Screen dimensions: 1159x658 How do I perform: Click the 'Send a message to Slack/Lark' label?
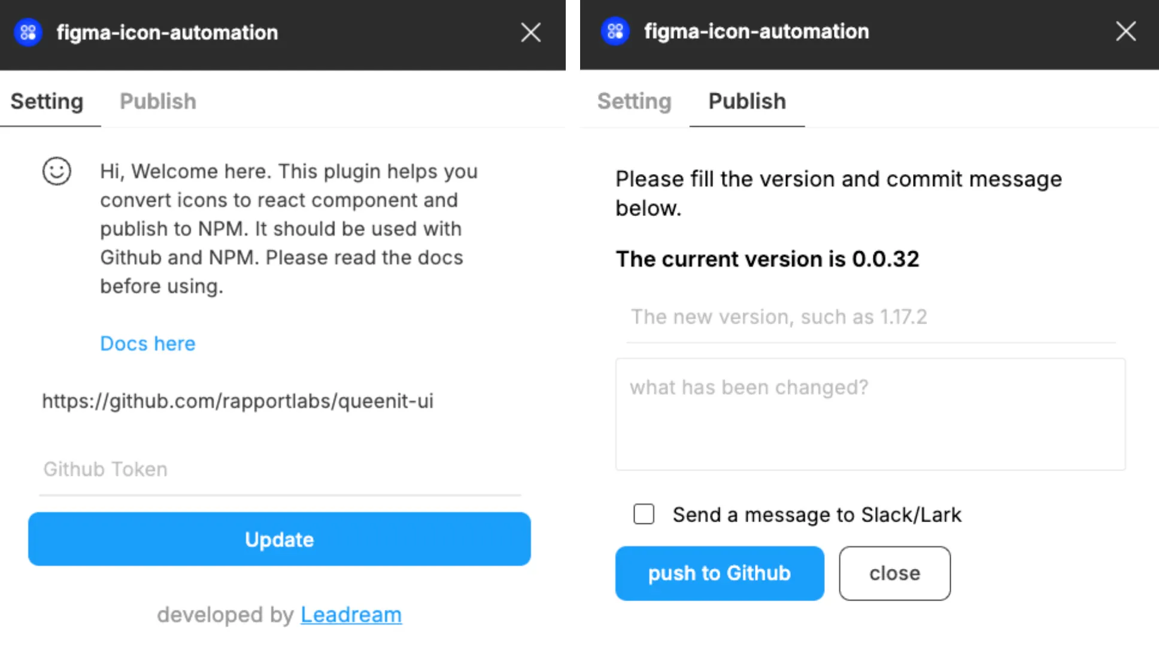tap(817, 514)
